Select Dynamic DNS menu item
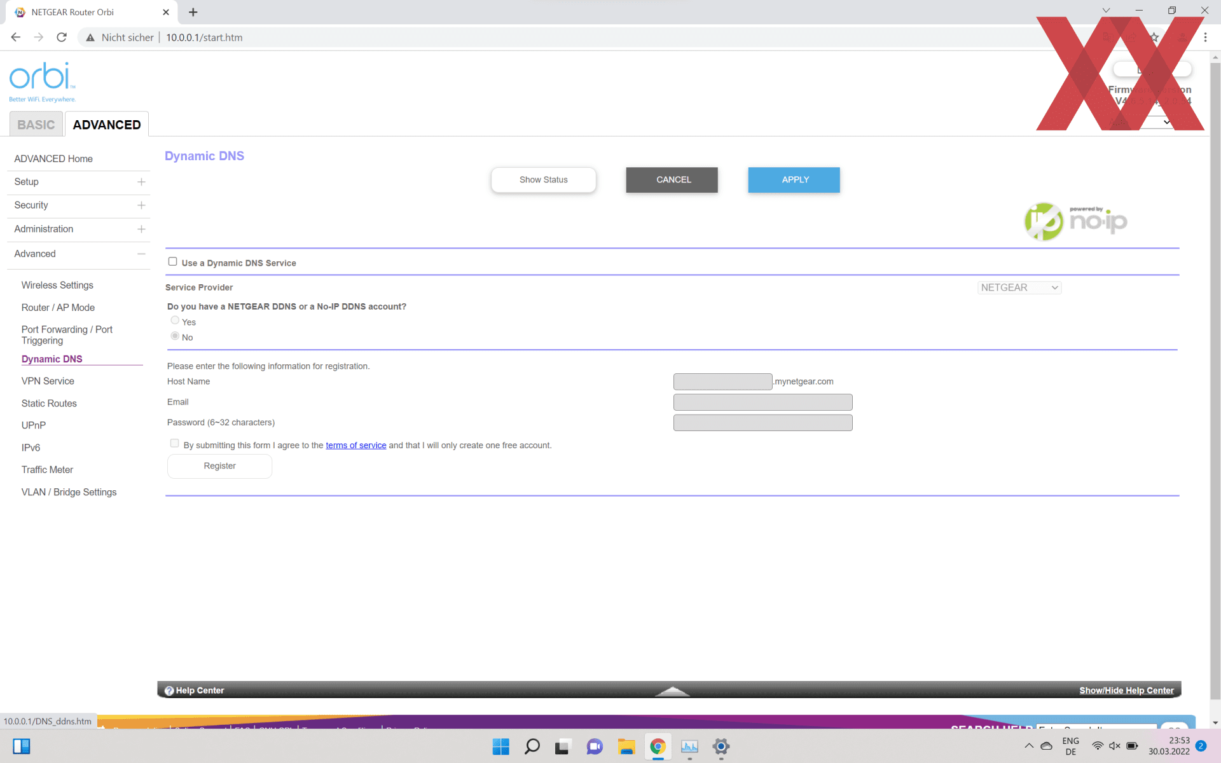 click(x=52, y=359)
